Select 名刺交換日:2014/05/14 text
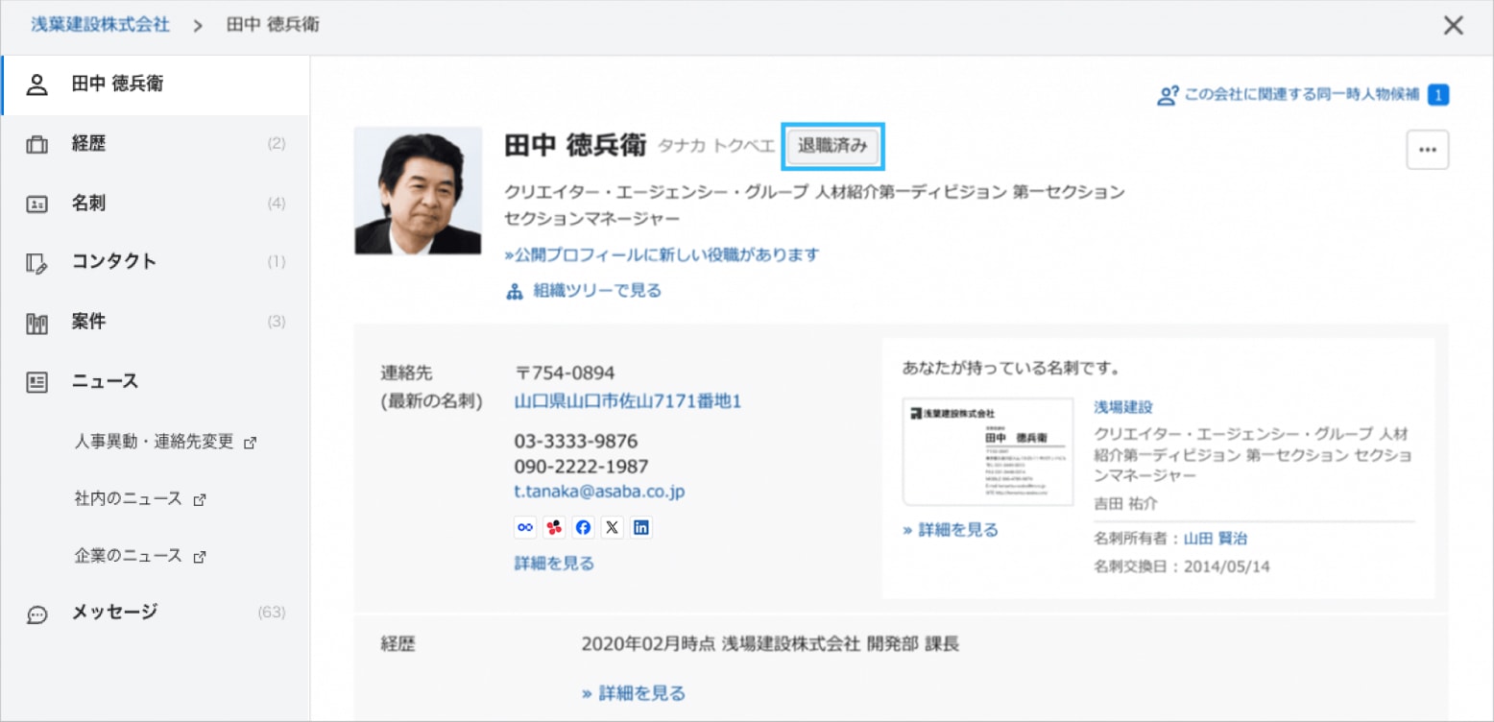This screenshot has height=722, width=1494. click(x=1182, y=566)
